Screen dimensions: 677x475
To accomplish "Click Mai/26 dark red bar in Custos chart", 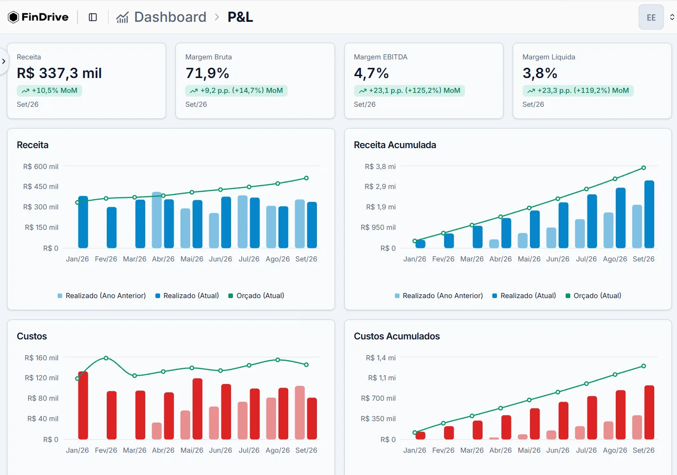I will (x=197, y=409).
